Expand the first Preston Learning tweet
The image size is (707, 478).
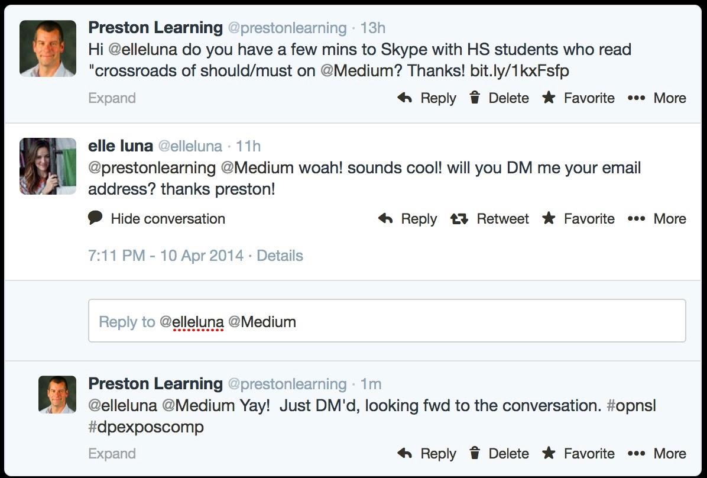pos(112,98)
